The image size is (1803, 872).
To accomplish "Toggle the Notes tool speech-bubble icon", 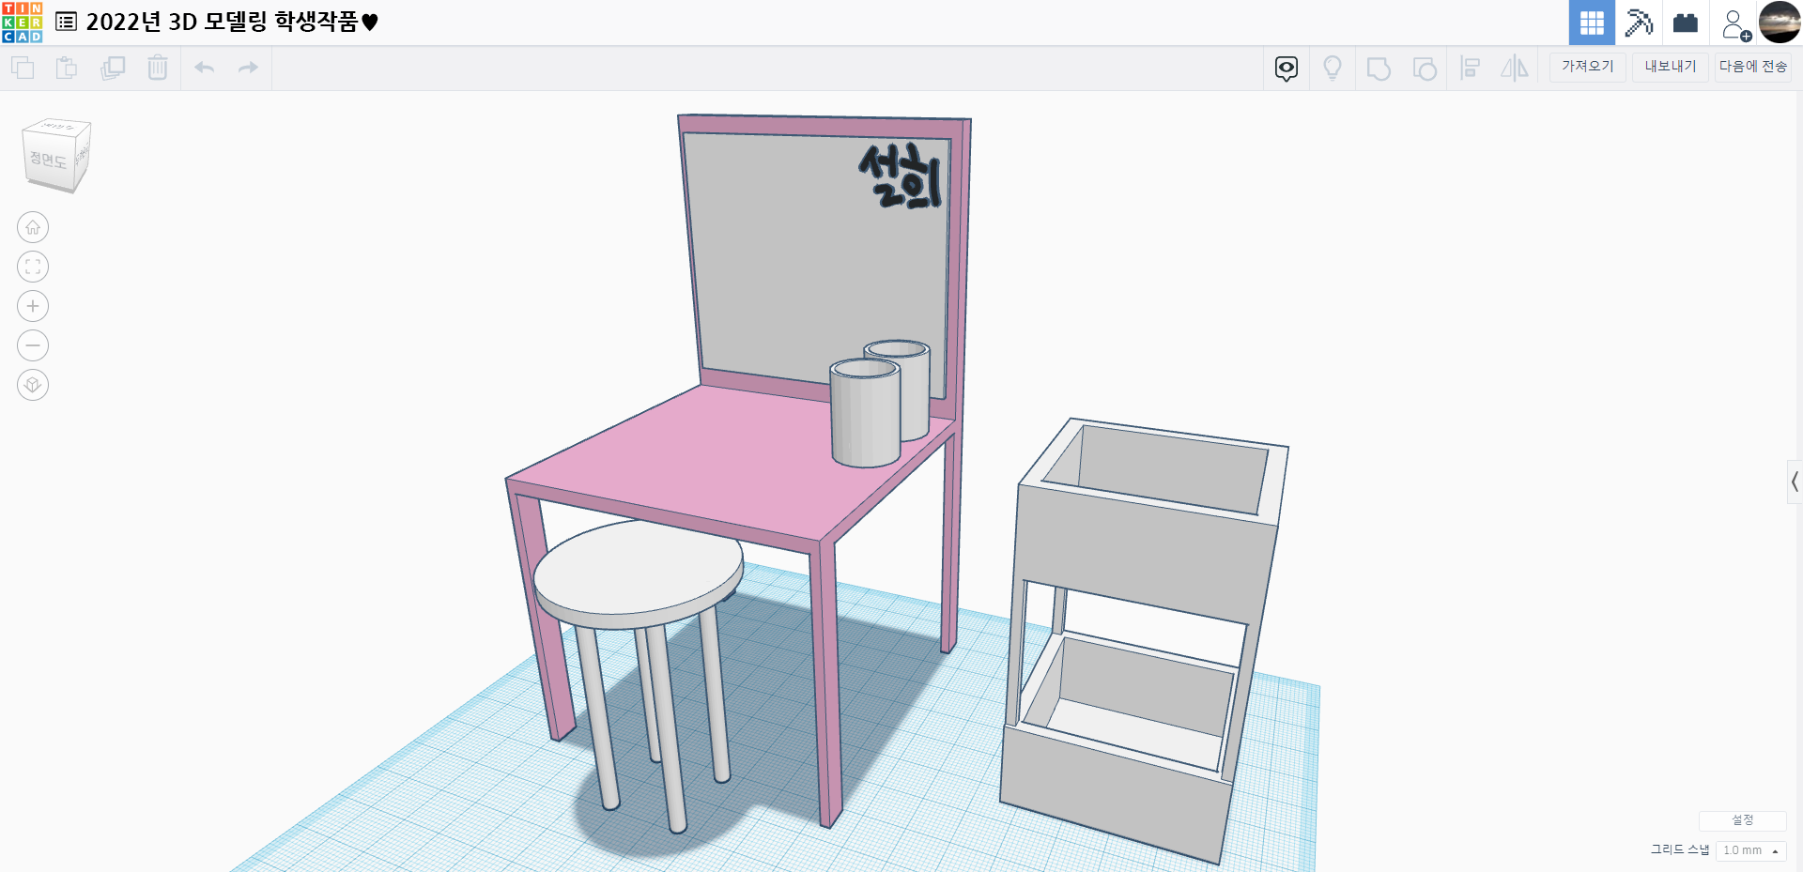I will pyautogui.click(x=1287, y=69).
